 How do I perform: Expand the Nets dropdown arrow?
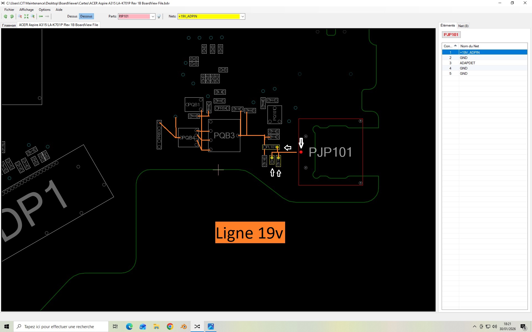(242, 17)
